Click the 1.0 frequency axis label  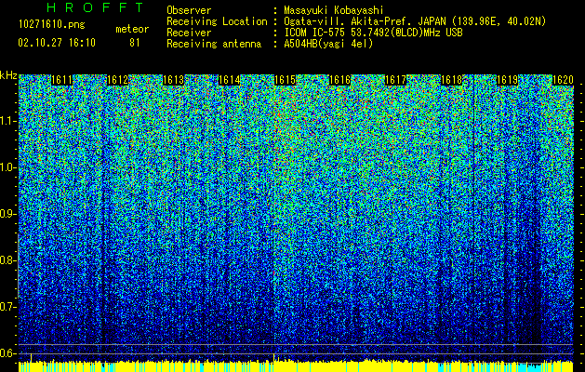tap(7, 167)
